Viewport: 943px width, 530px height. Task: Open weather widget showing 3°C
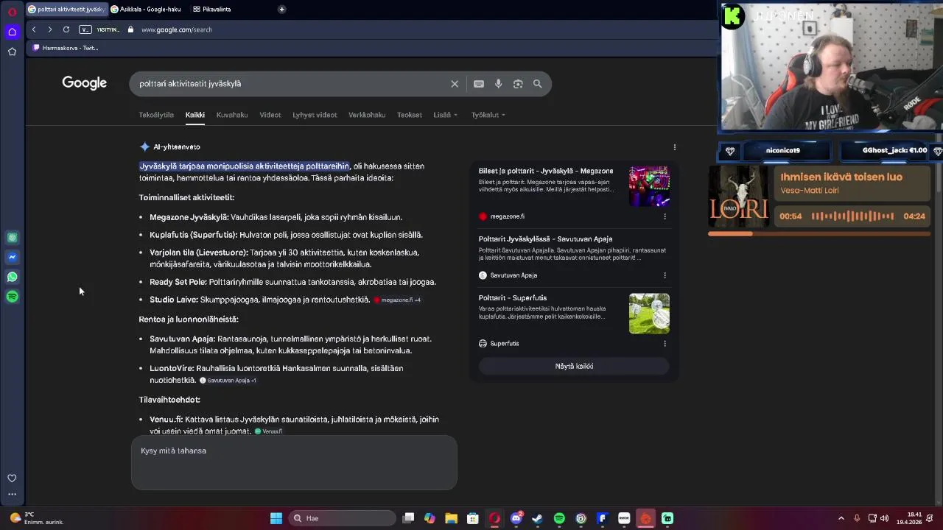[x=36, y=518]
